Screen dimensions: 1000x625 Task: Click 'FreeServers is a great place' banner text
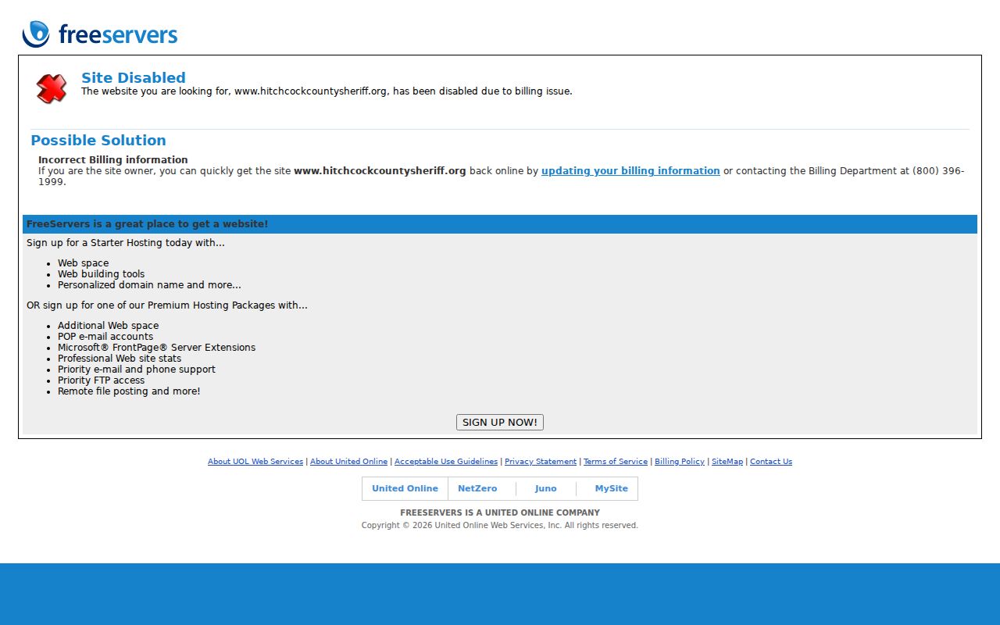click(148, 224)
